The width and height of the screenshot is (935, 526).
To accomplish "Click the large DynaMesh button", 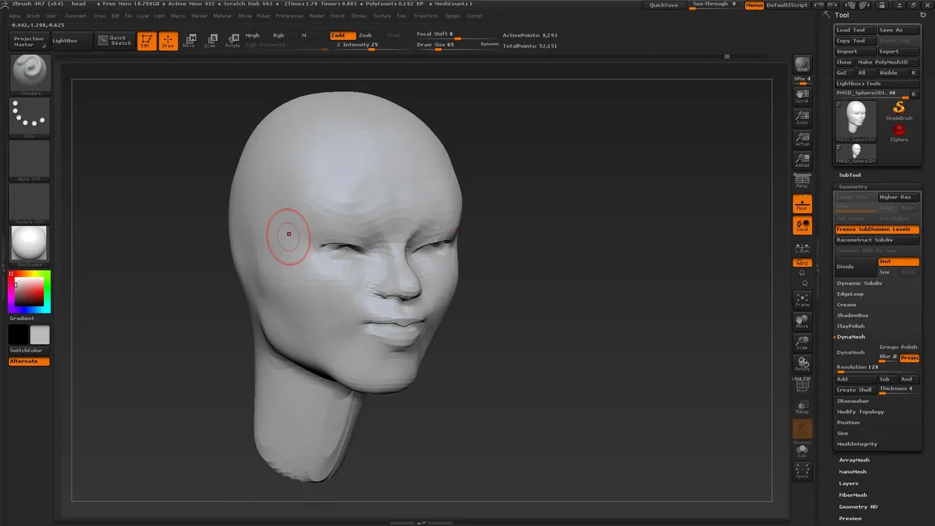I will [x=856, y=352].
